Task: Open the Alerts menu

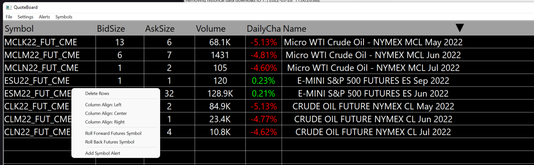Action: point(45,17)
